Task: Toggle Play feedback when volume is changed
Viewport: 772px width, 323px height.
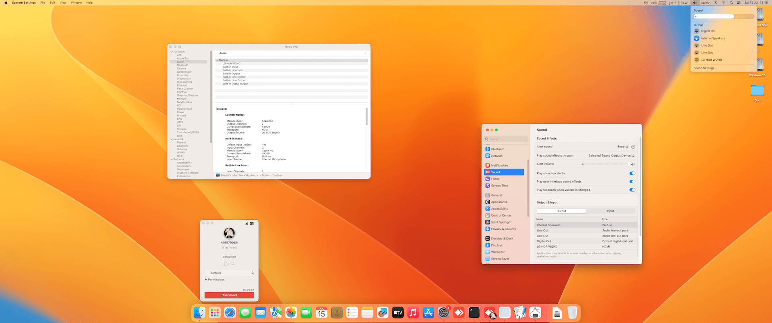Action: [632, 190]
